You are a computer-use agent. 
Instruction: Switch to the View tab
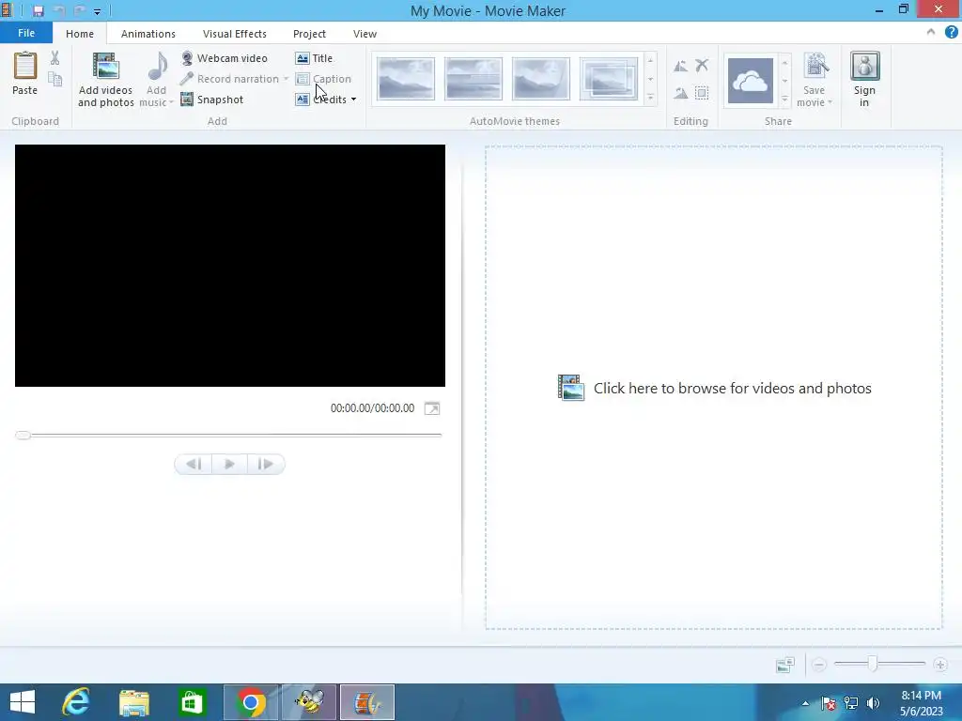365,34
